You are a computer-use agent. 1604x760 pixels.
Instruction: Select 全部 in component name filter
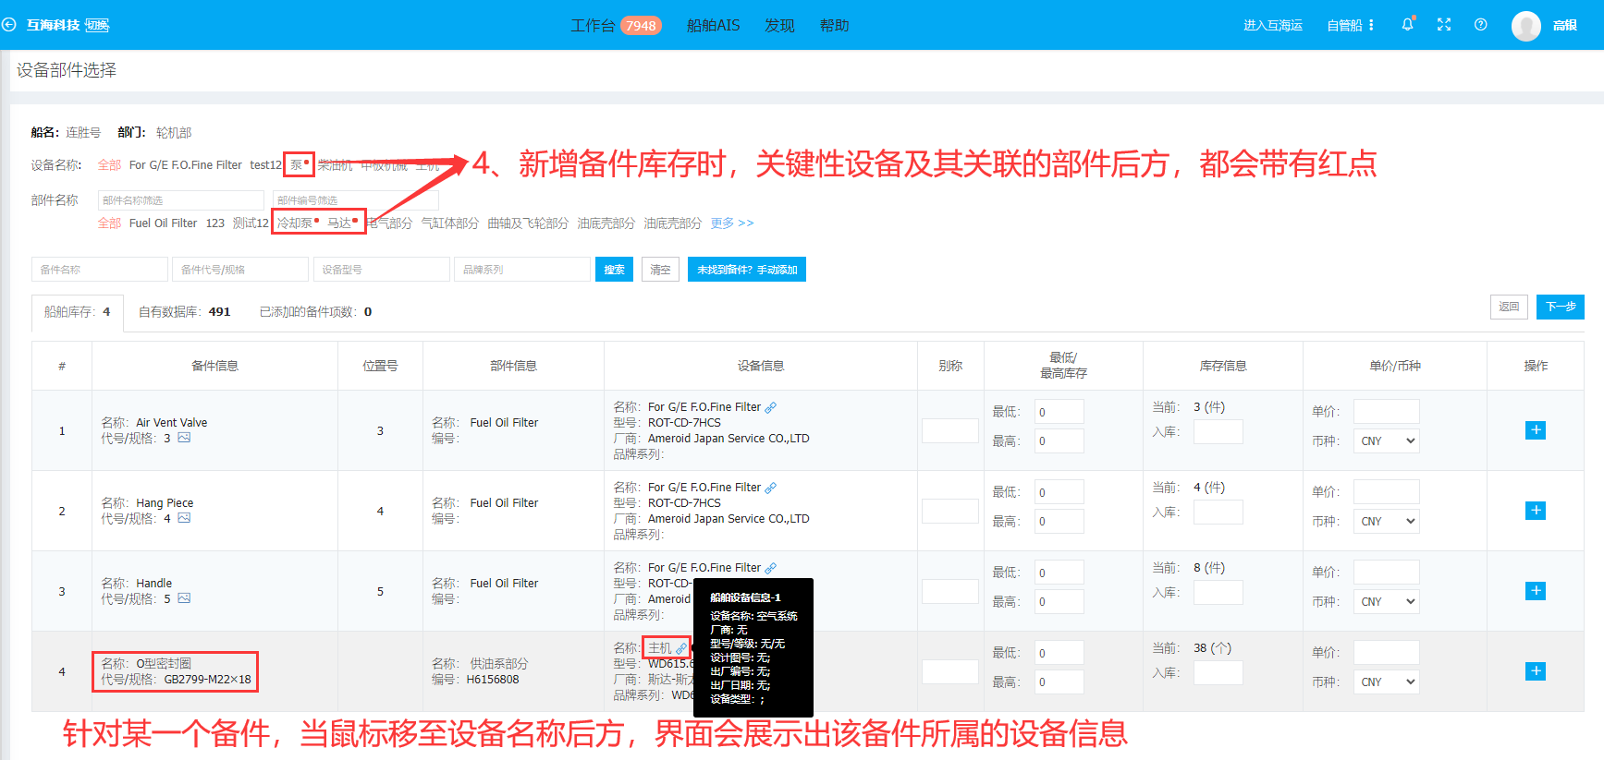109,223
